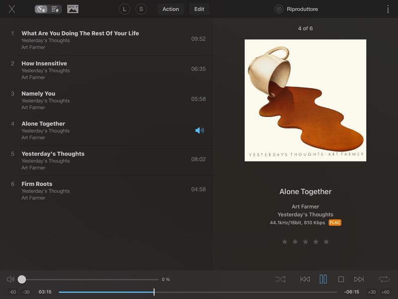Open the Riproduttore output device selector
Viewport: 398px width, 299px height.
pyautogui.click(x=297, y=9)
